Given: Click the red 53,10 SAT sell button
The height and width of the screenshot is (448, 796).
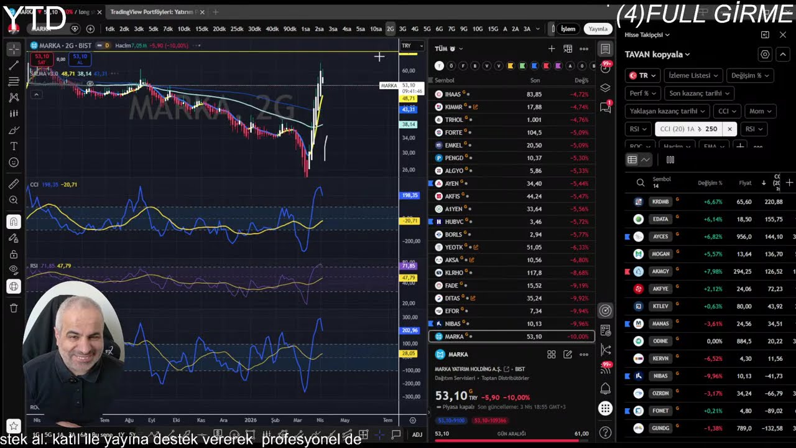Looking at the screenshot, I should [x=42, y=59].
